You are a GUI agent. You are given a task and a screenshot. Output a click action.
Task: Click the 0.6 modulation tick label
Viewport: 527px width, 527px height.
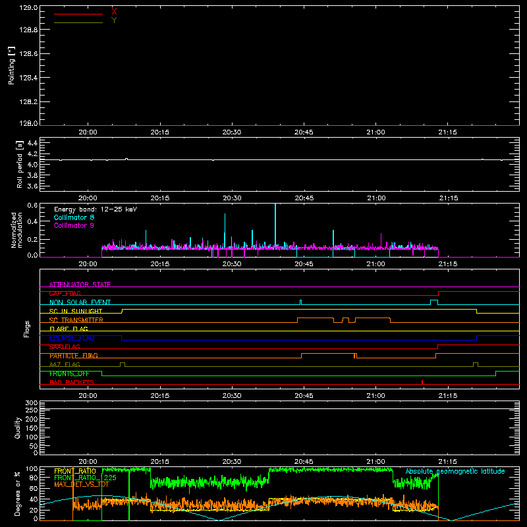[x=32, y=206]
